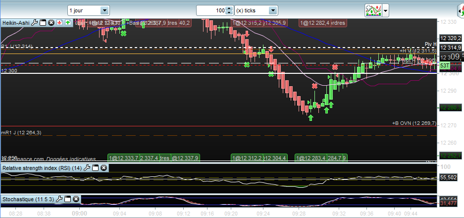Open RSI indicator settings wrench
This screenshot has height=218, width=464.
[87, 168]
